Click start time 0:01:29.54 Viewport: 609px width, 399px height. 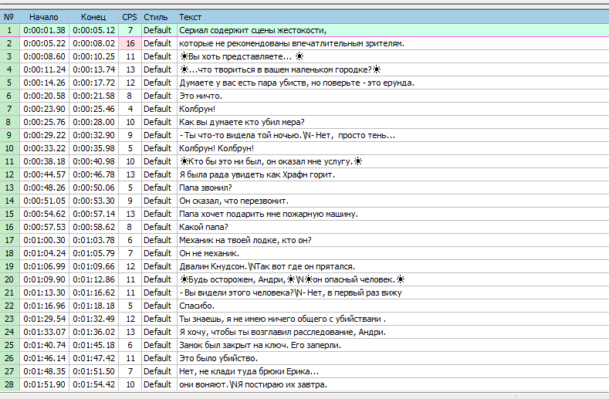(x=44, y=320)
